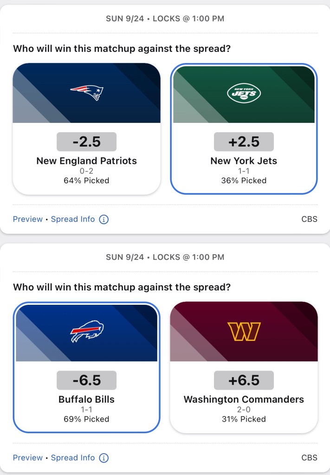Open Spread Info link for Bills-Commanders game
330x475 pixels.
pyautogui.click(x=73, y=458)
